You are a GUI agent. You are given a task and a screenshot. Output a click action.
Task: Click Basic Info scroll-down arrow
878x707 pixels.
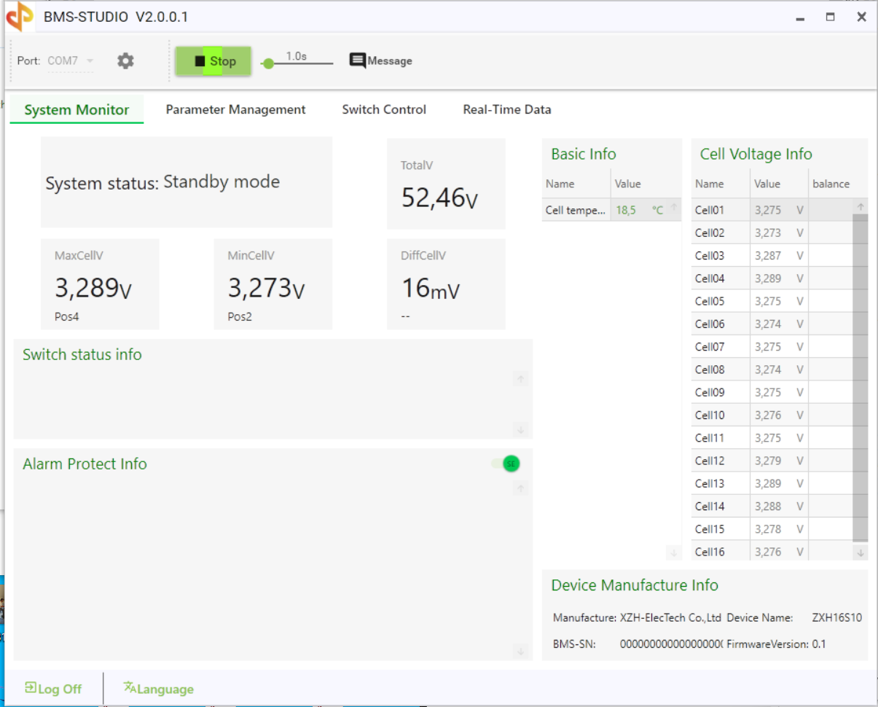(673, 552)
